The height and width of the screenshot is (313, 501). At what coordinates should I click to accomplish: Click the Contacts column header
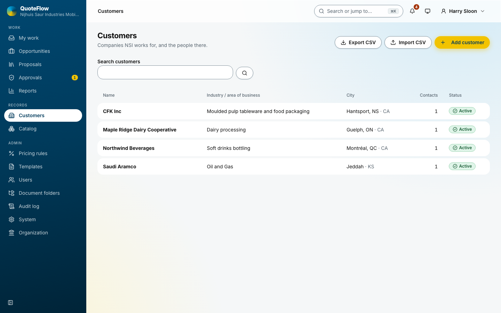click(429, 95)
